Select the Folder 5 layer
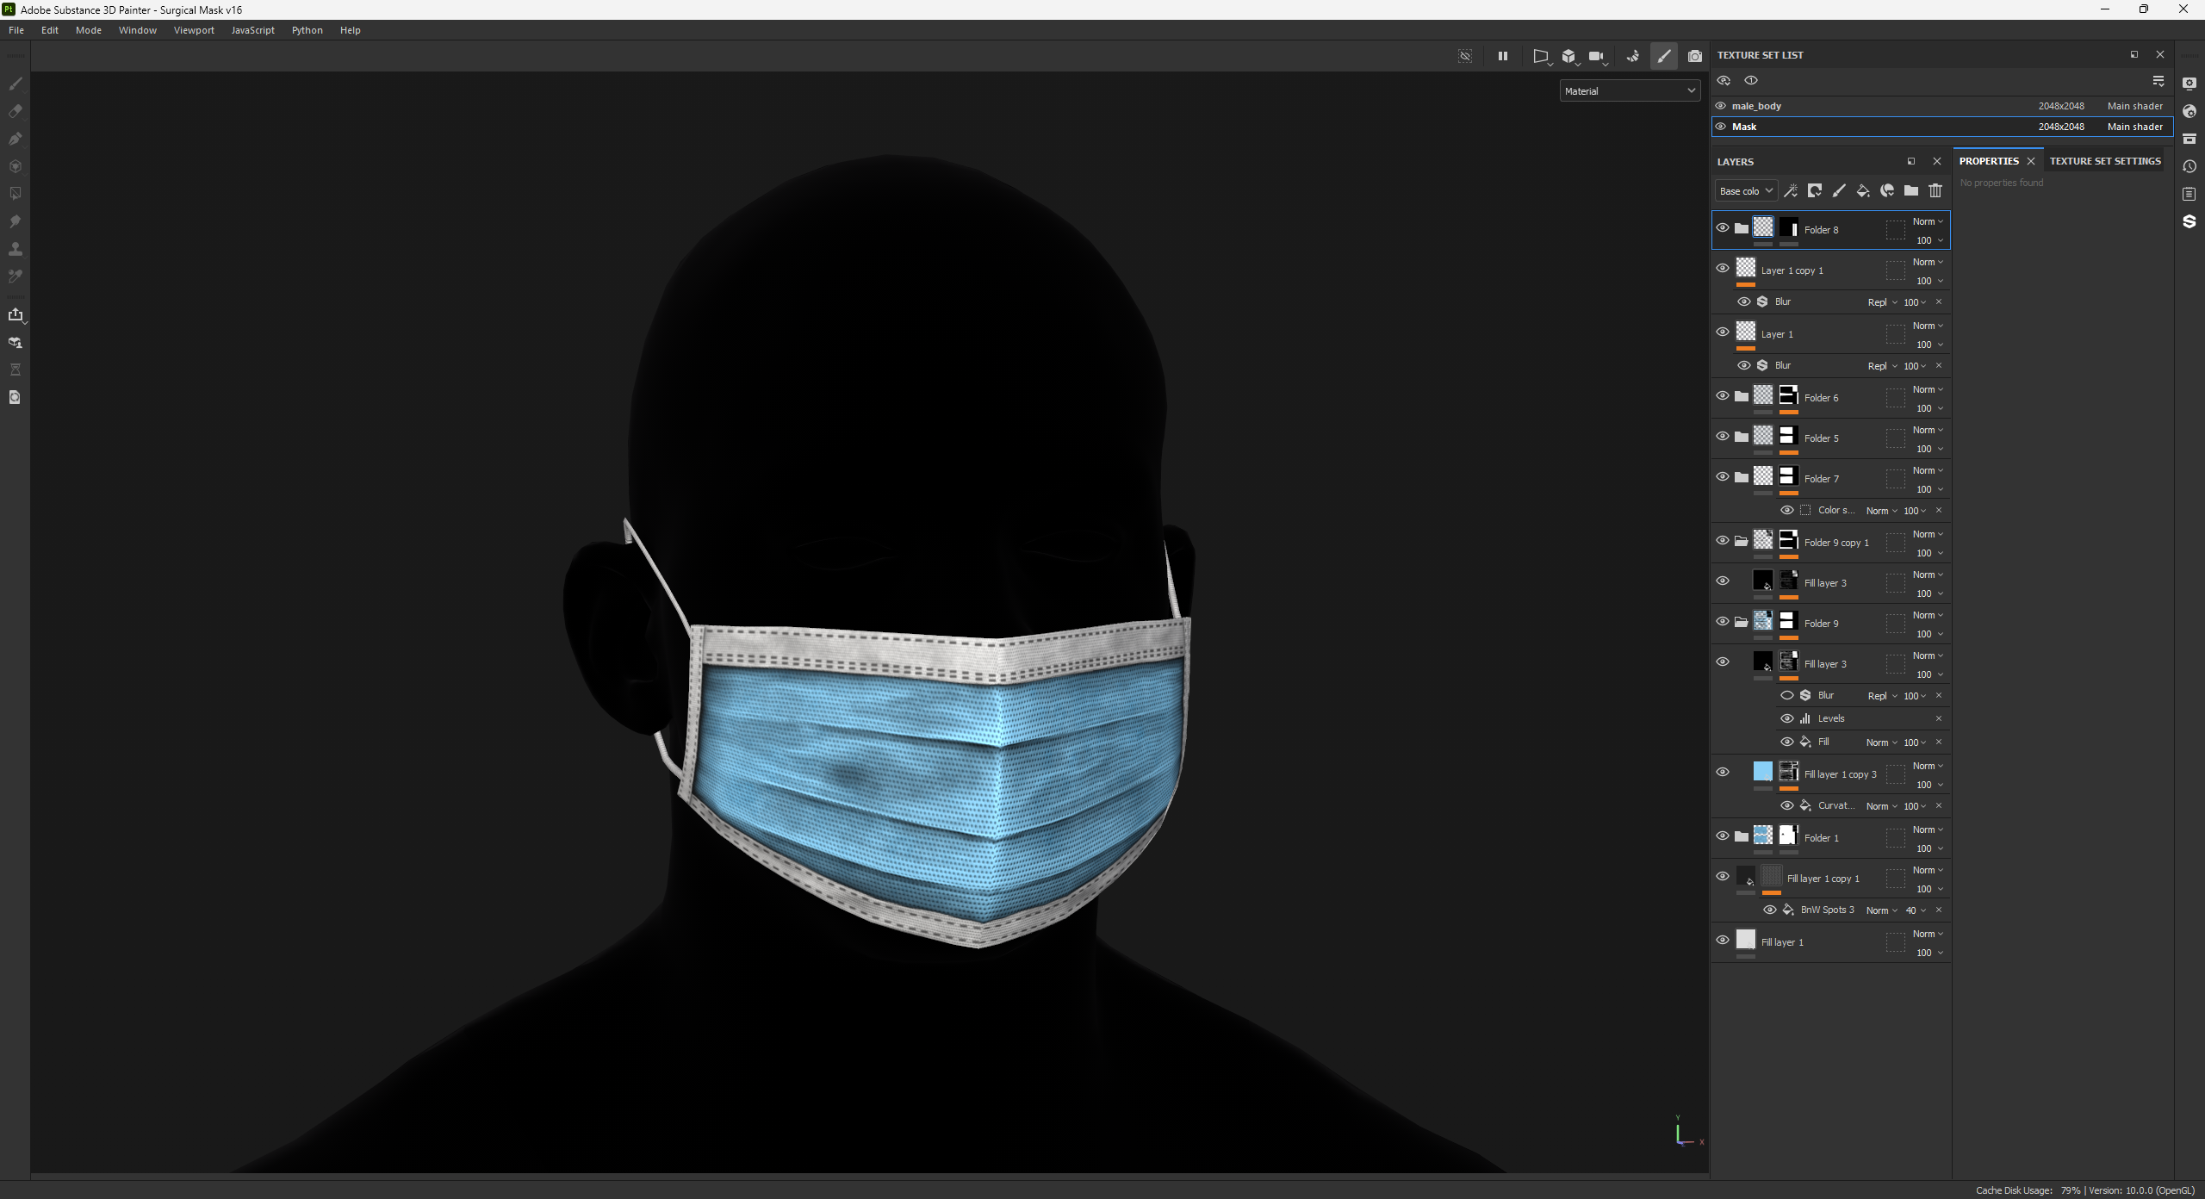 [x=1822, y=438]
